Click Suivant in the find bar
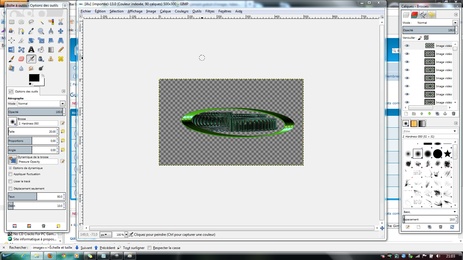Viewport: 463px width, 260px height. point(84,248)
